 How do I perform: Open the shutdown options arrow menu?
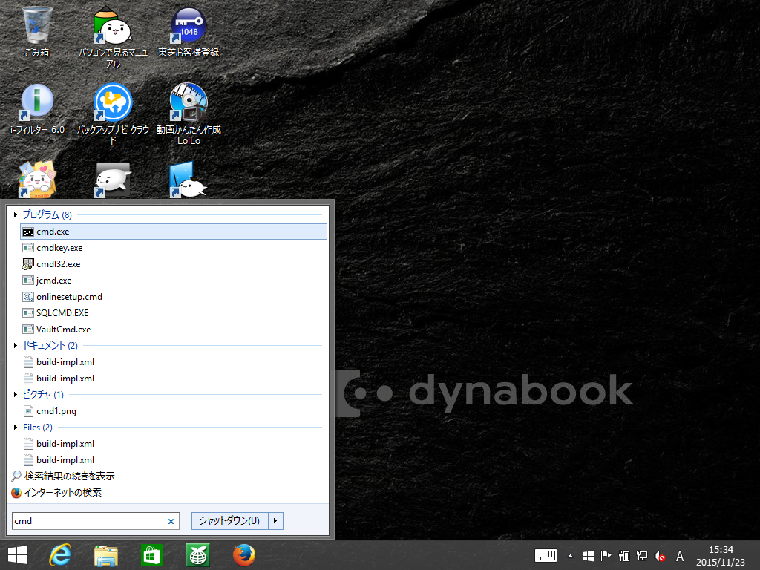pos(275,521)
